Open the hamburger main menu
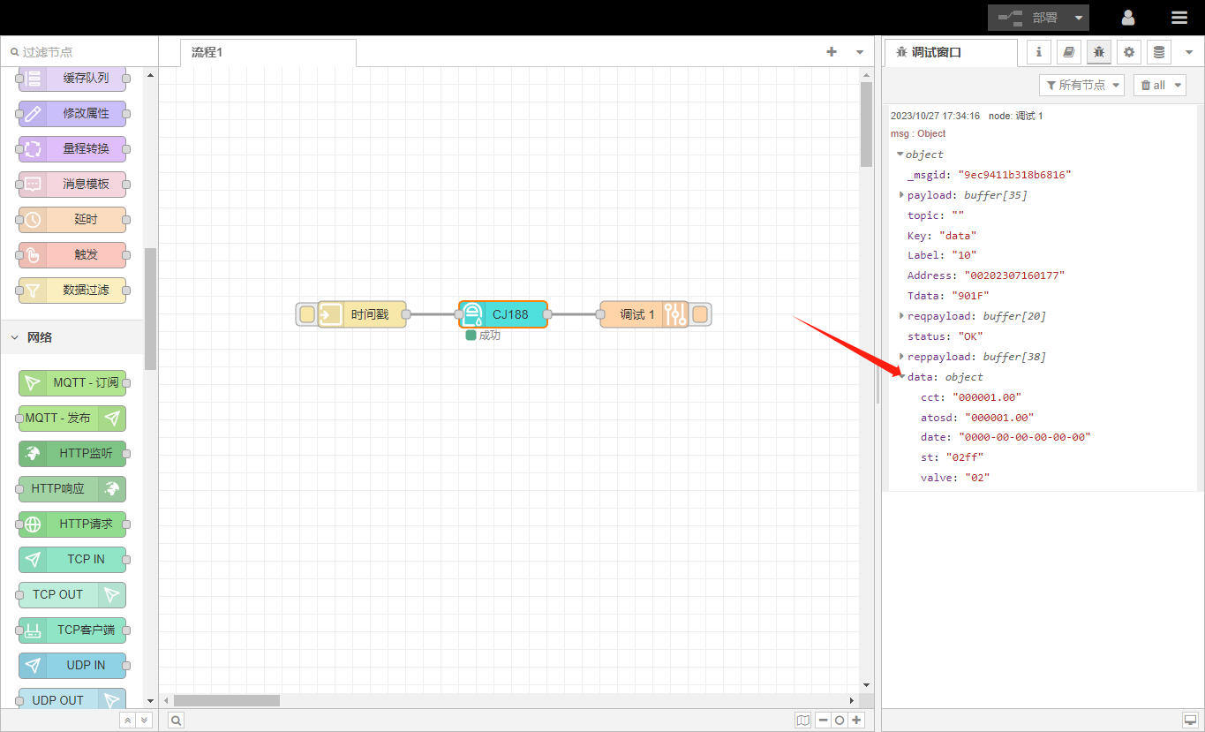1205x732 pixels. (x=1179, y=18)
